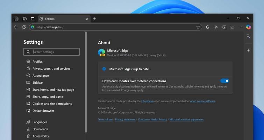Select Share, copy, and paste section

point(45,97)
